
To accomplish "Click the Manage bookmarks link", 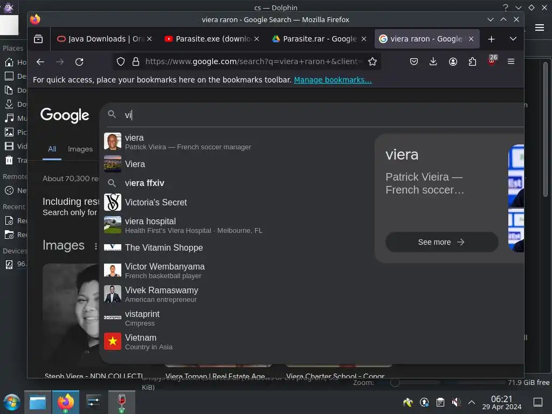I will pyautogui.click(x=333, y=80).
